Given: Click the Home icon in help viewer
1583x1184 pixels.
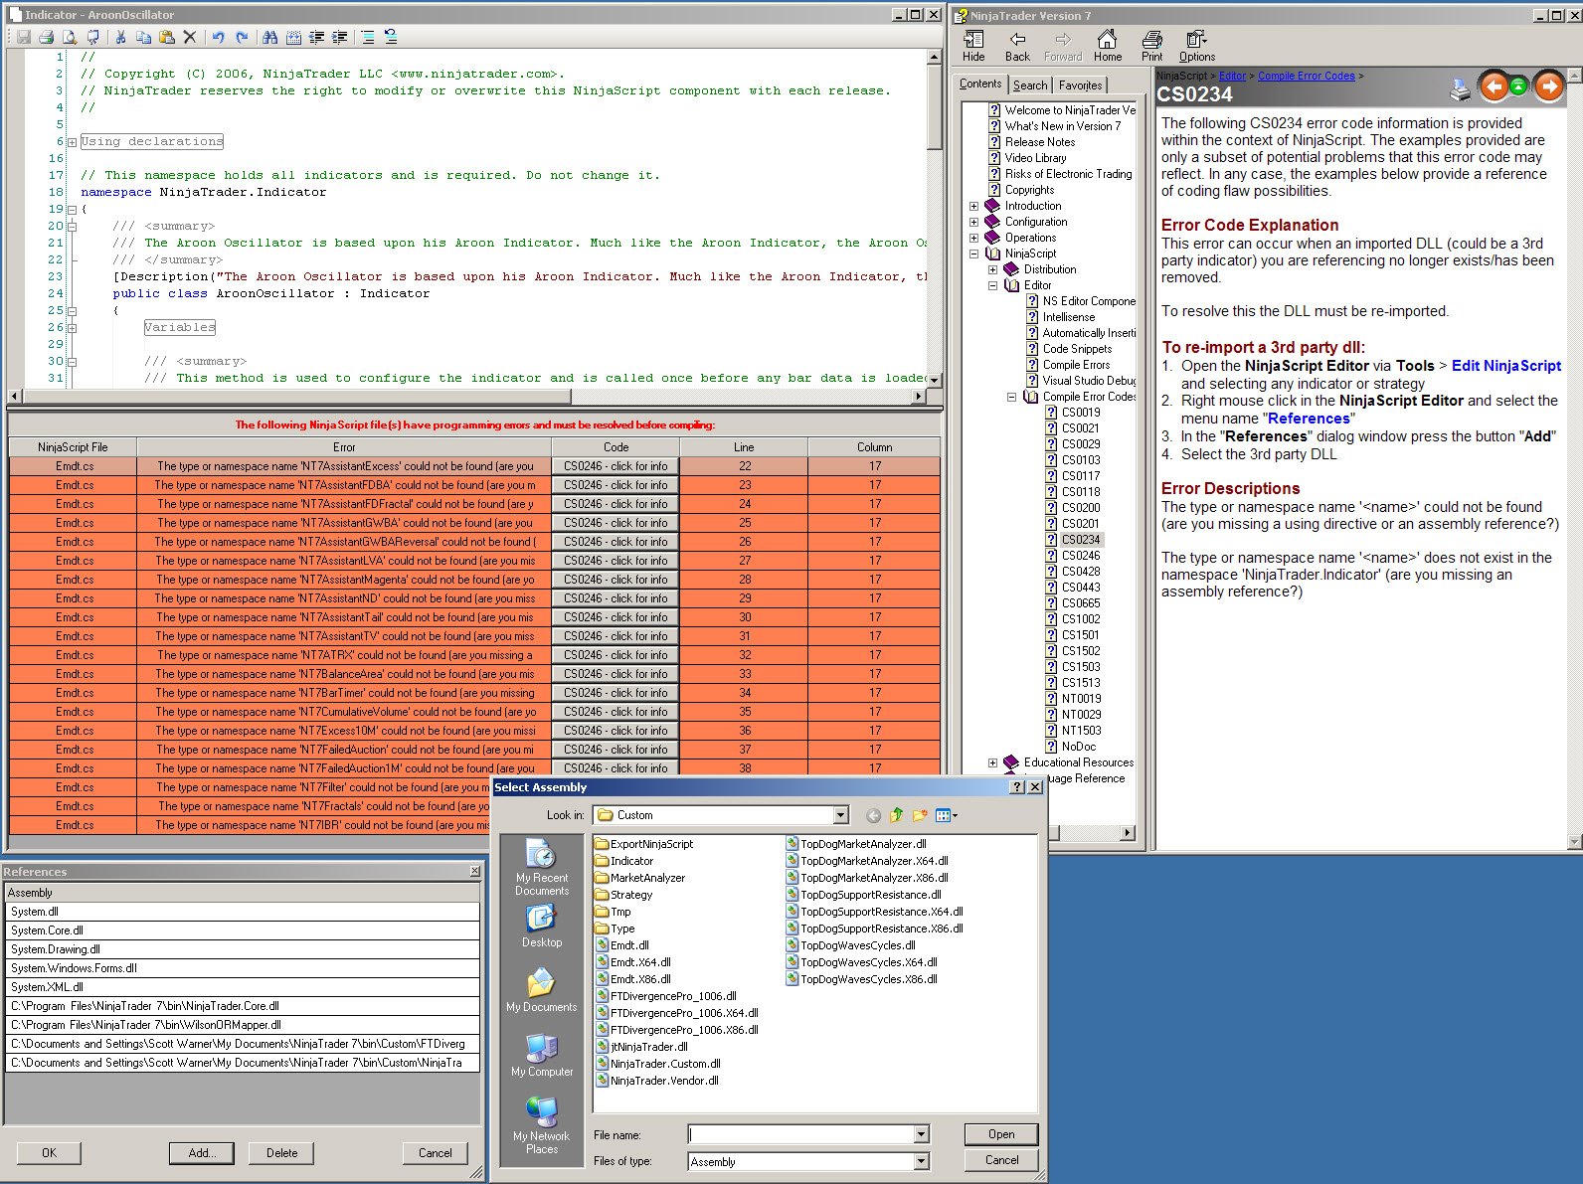Looking at the screenshot, I should (x=1107, y=46).
